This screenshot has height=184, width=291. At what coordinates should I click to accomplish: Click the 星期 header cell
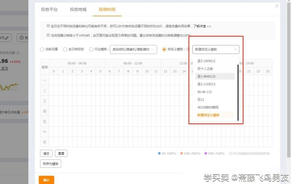pos(44,67)
